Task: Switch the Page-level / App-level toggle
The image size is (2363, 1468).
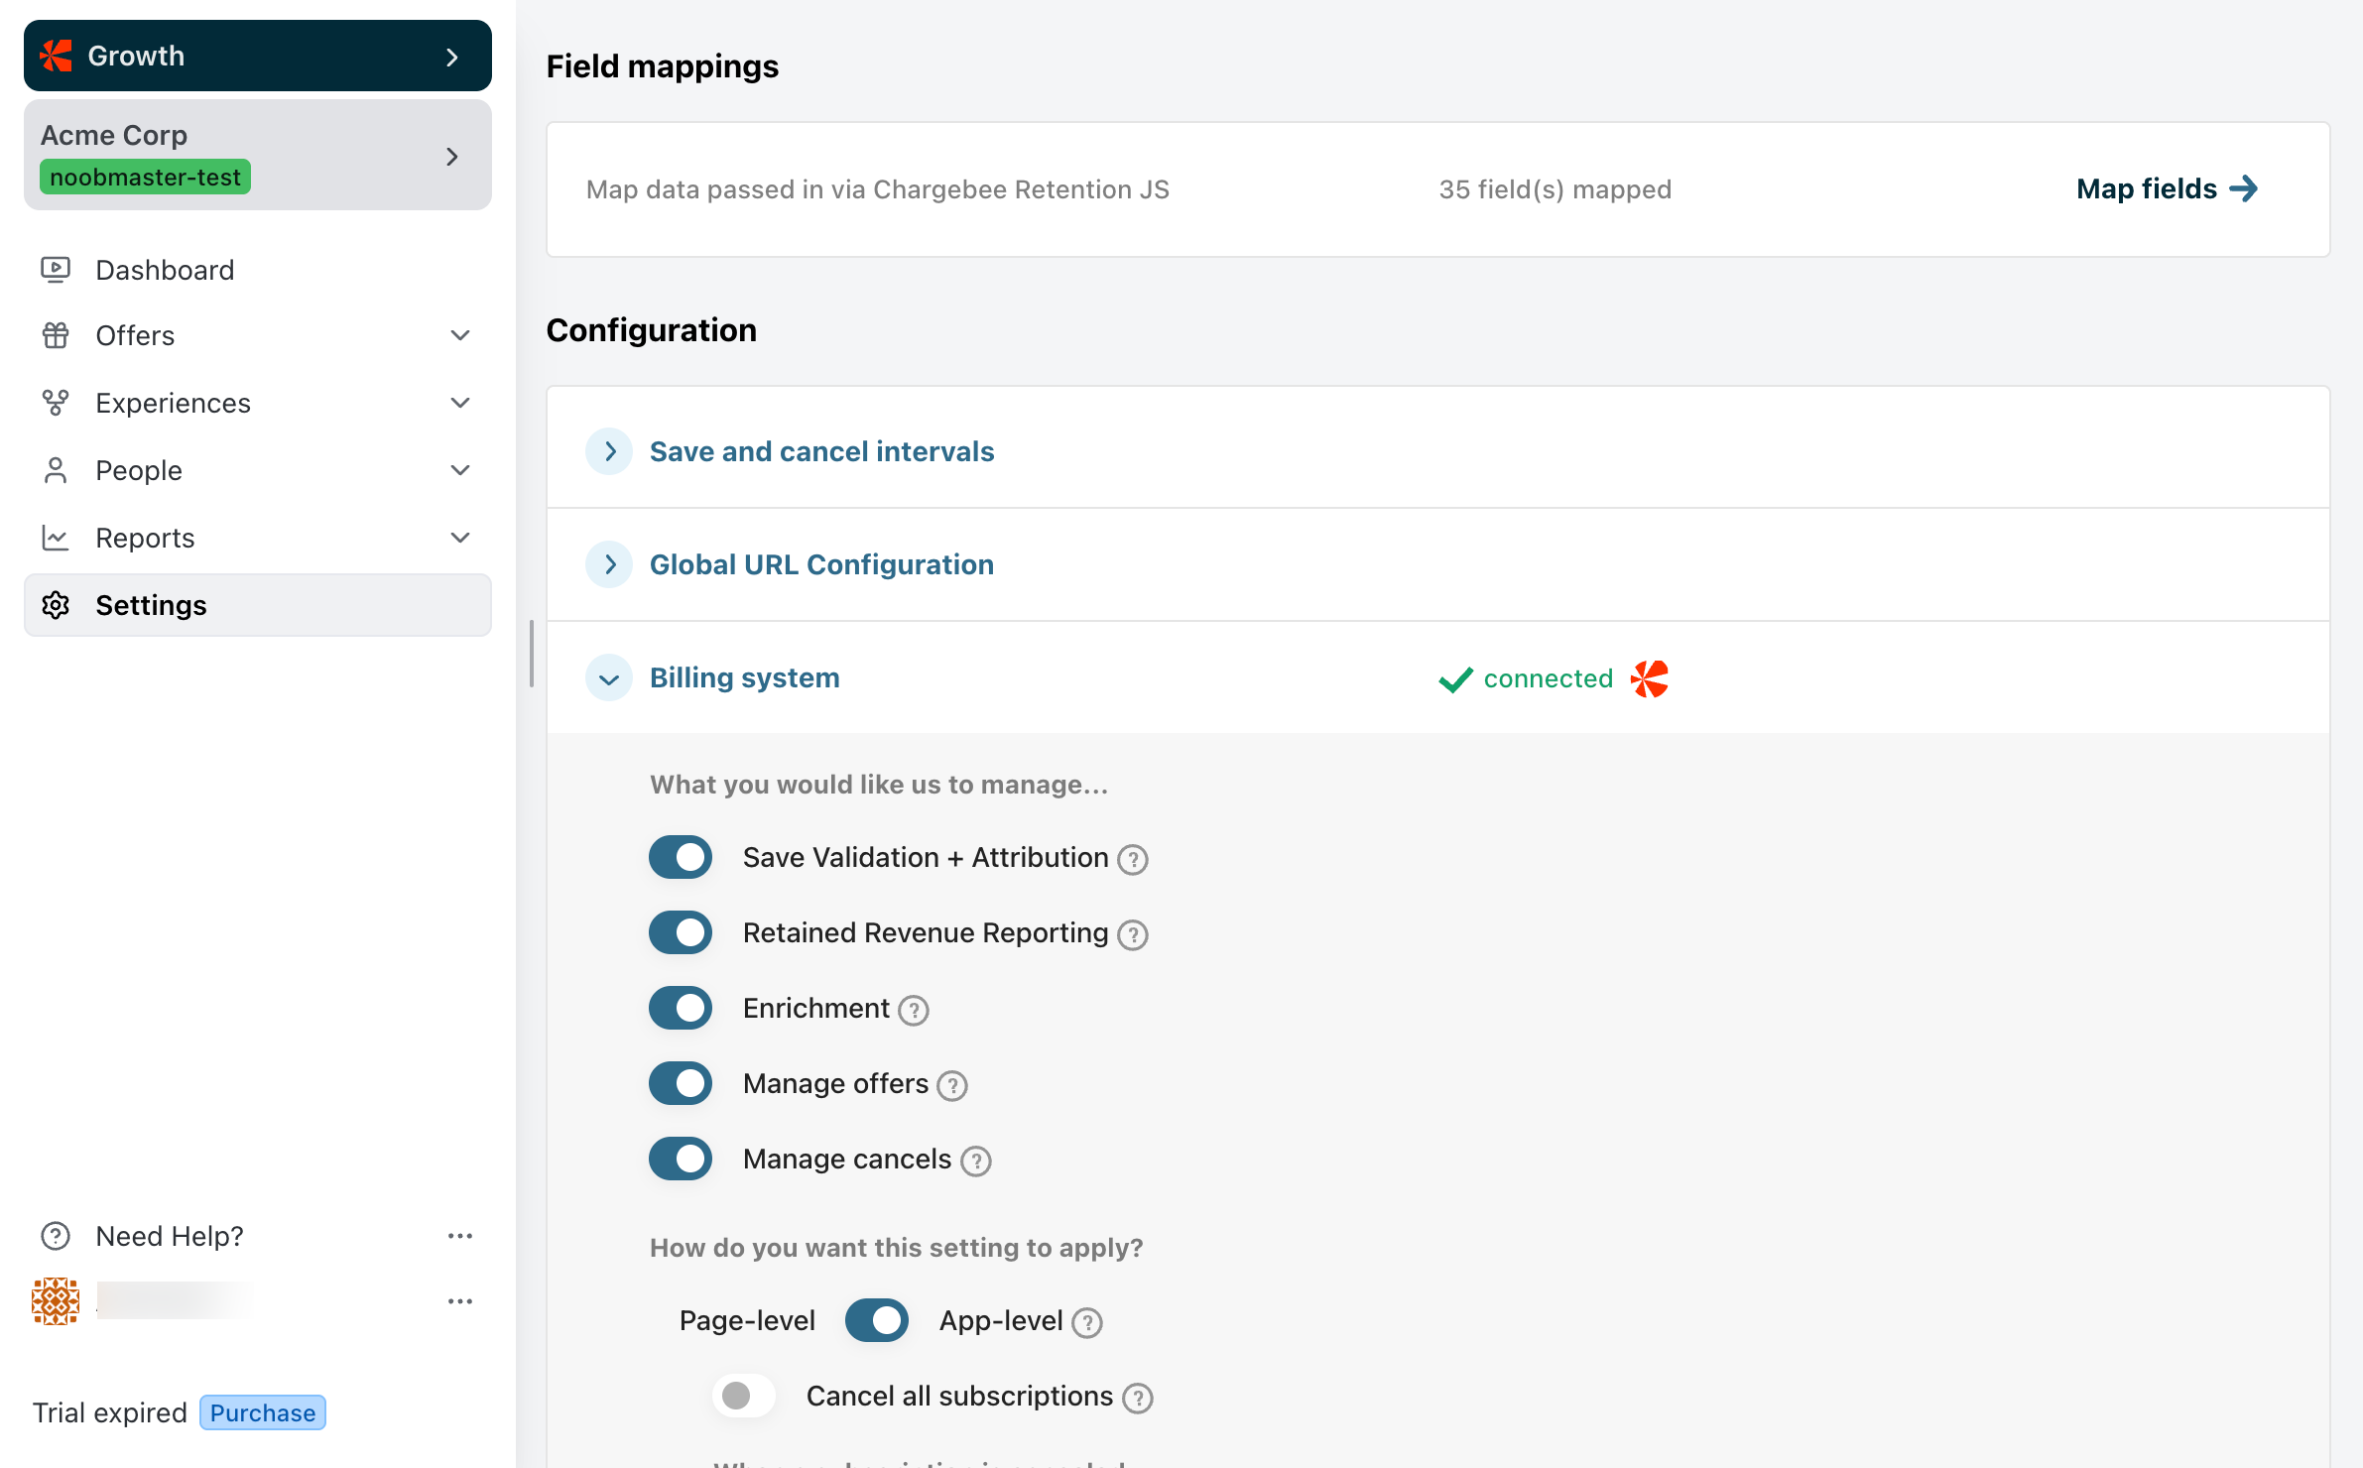Action: click(x=876, y=1320)
